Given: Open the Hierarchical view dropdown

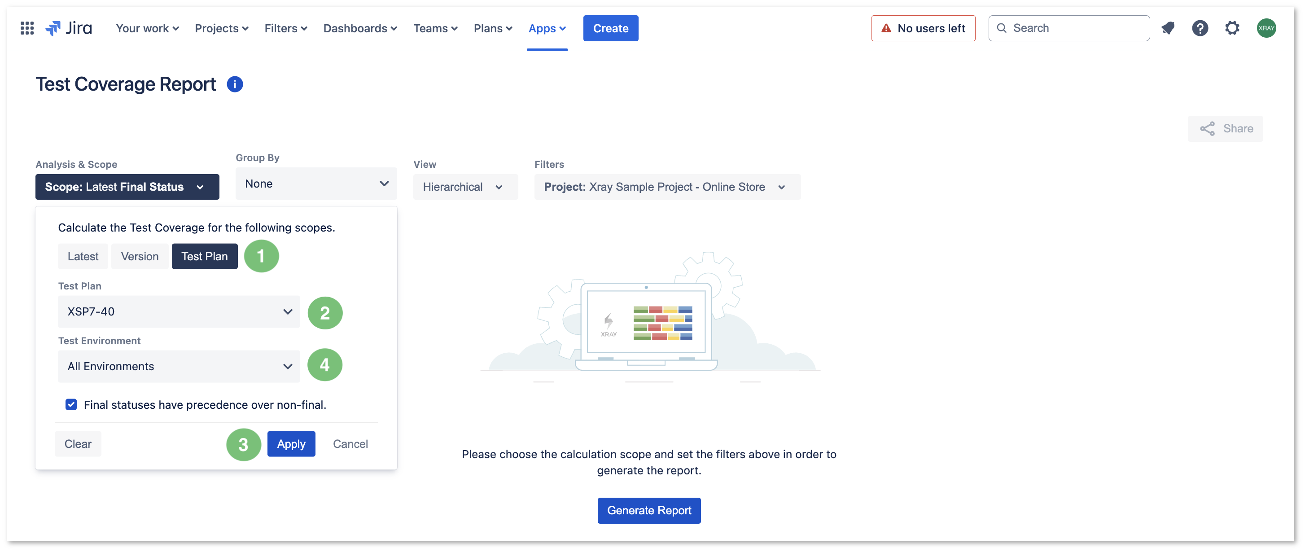Looking at the screenshot, I should coord(465,187).
